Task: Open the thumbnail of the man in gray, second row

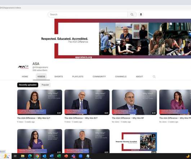Action: tap(87, 141)
